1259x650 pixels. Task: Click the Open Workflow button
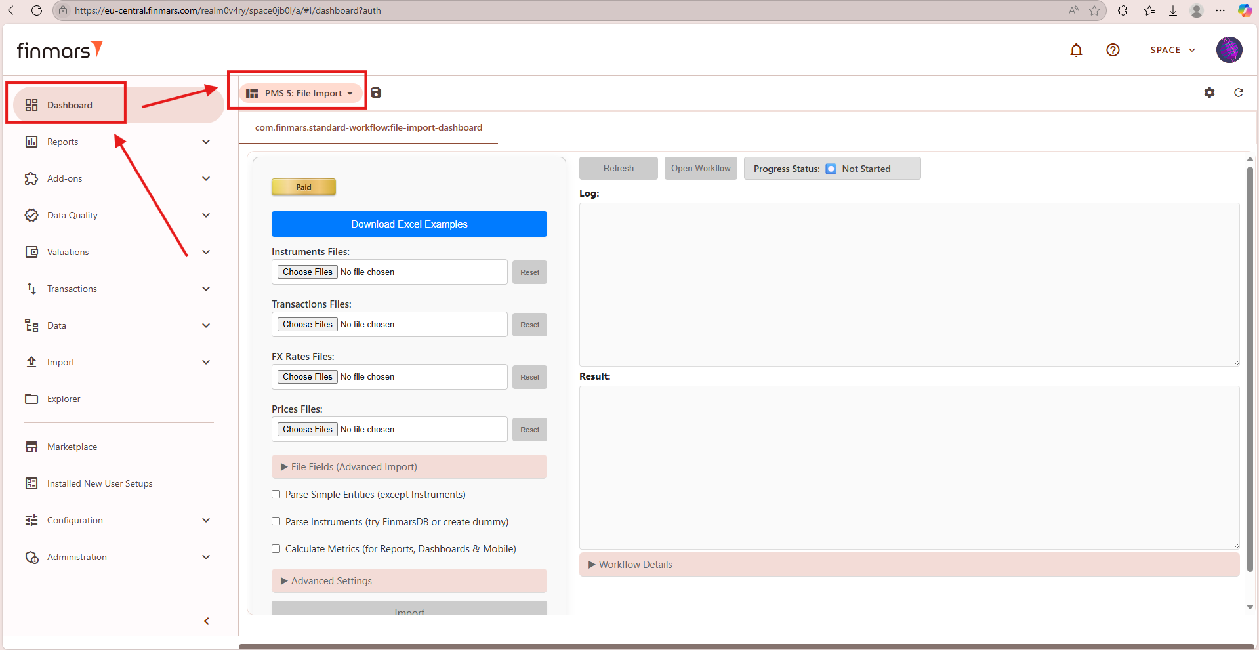click(x=701, y=169)
